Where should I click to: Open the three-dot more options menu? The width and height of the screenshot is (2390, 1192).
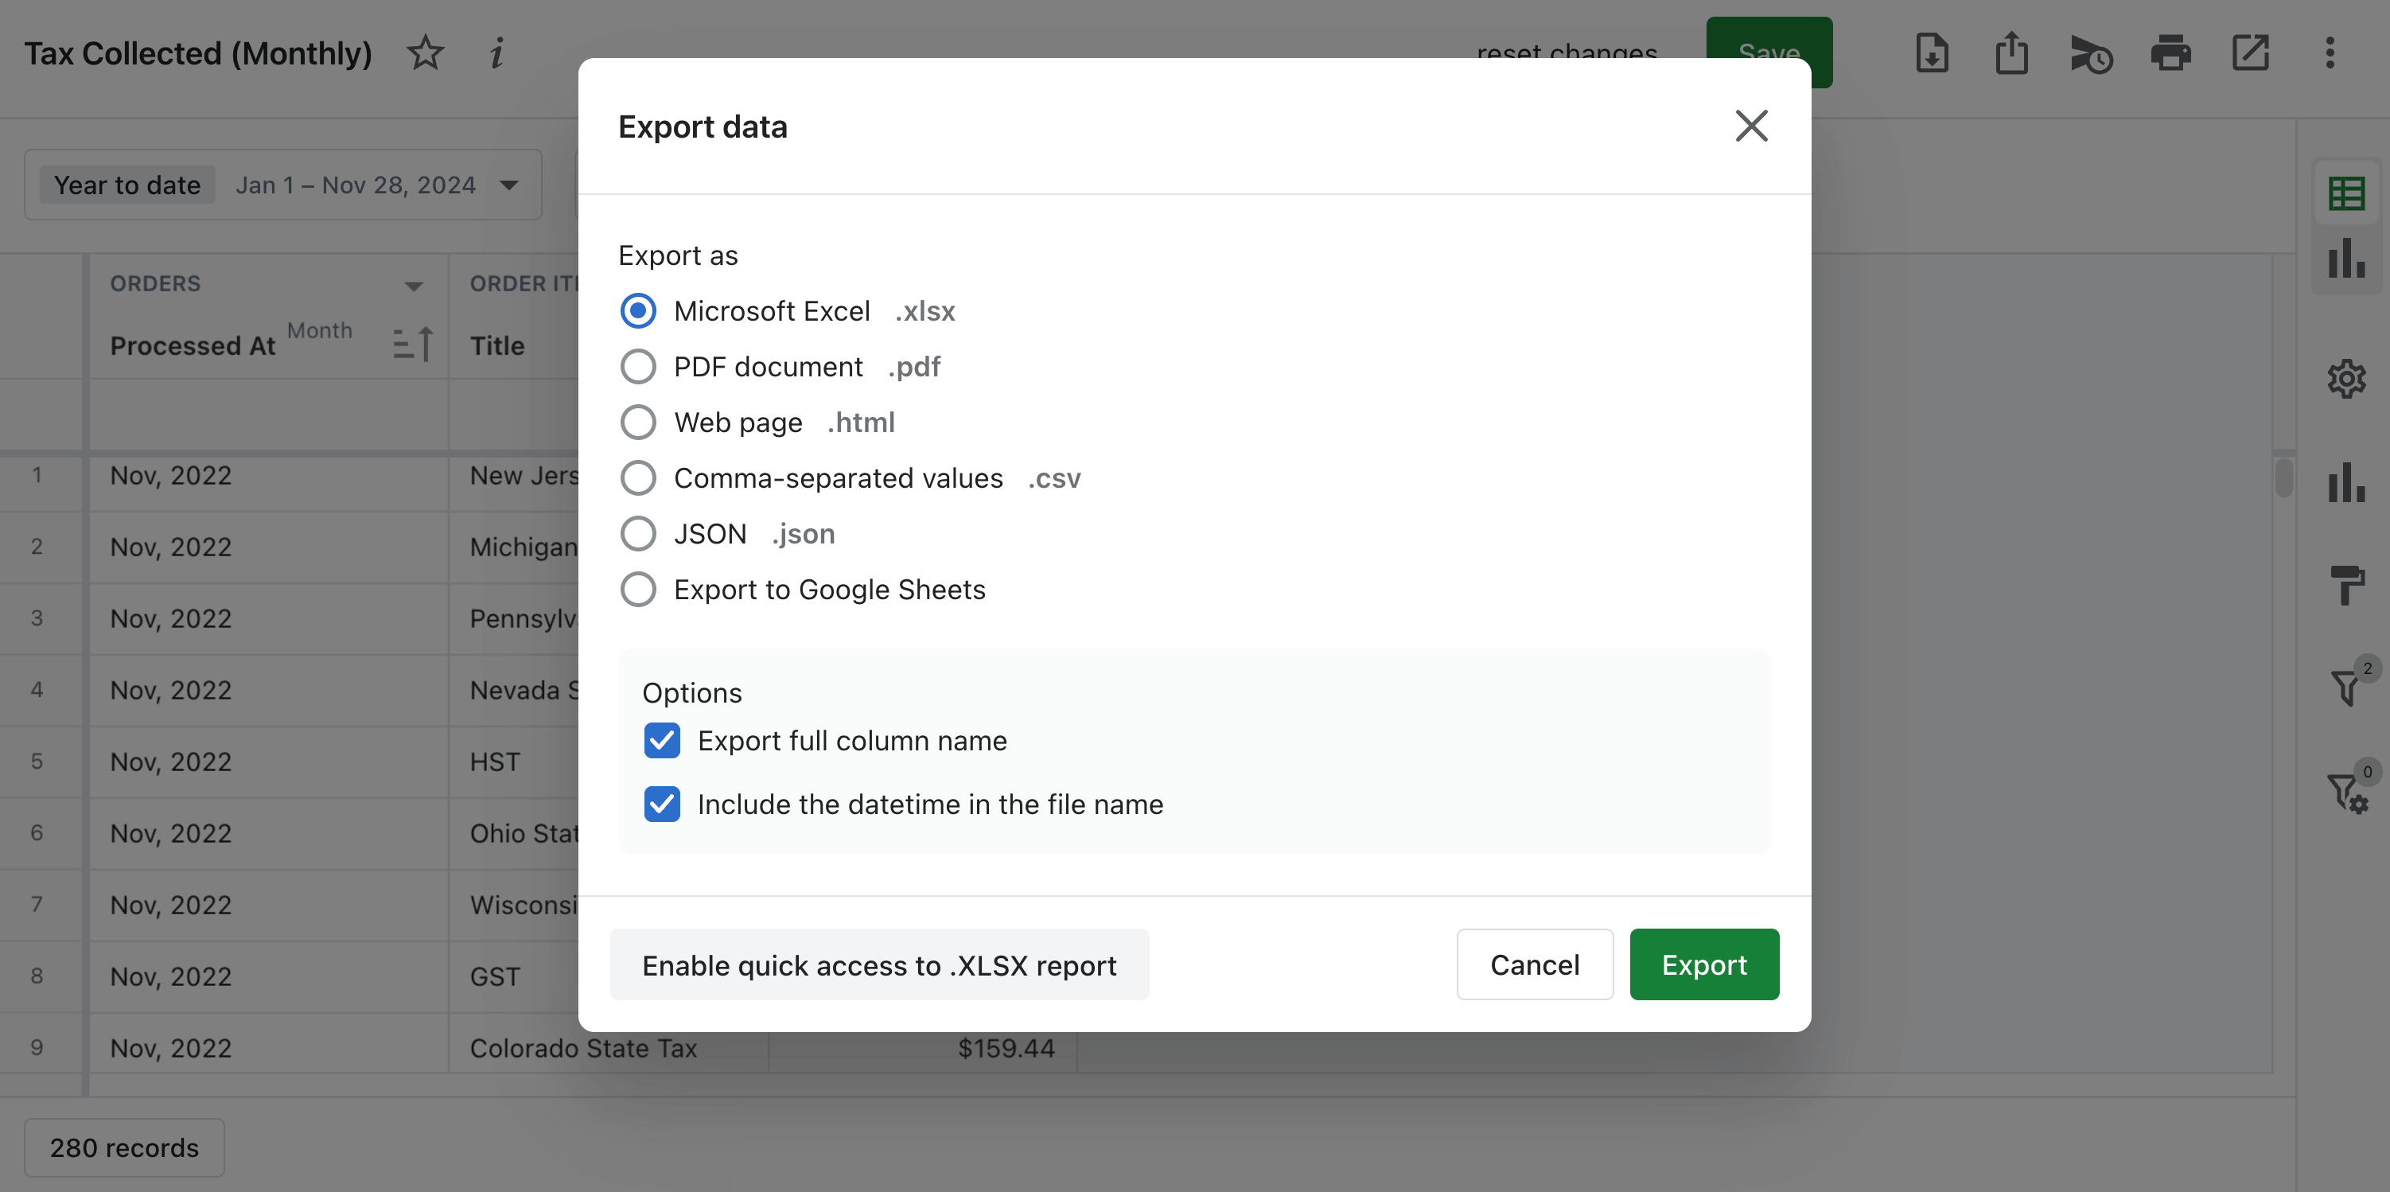tap(2330, 53)
